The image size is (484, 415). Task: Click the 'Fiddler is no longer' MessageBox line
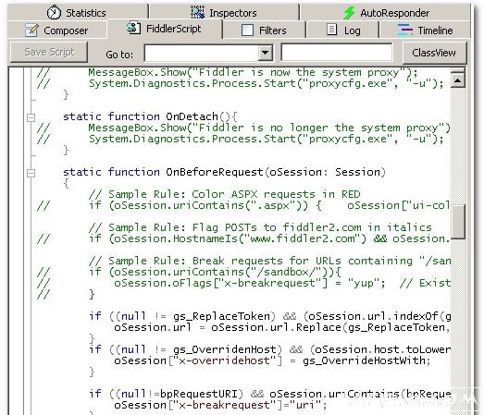[x=269, y=128]
